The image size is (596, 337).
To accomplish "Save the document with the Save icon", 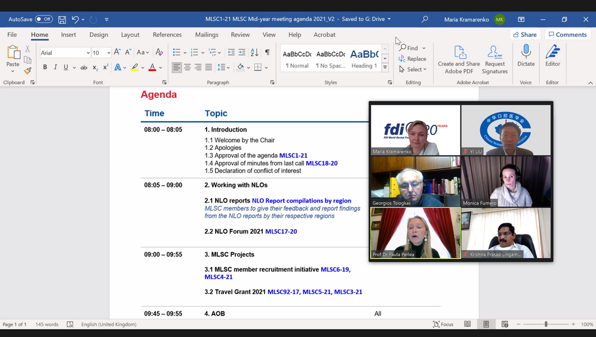I will coord(62,19).
